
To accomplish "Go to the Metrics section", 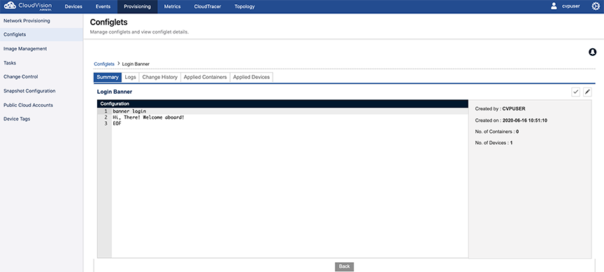I will tap(172, 6).
